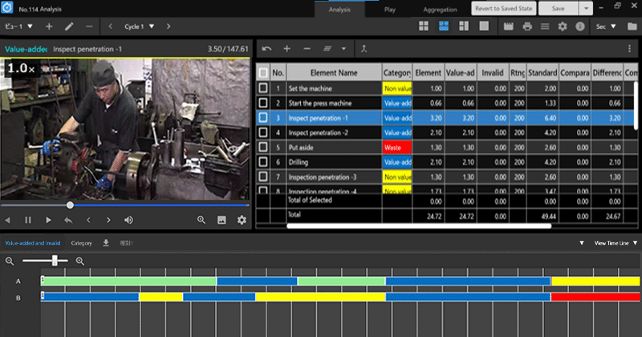Open the Sec units dropdown
This screenshot has height=337, width=642.
pos(606,26)
